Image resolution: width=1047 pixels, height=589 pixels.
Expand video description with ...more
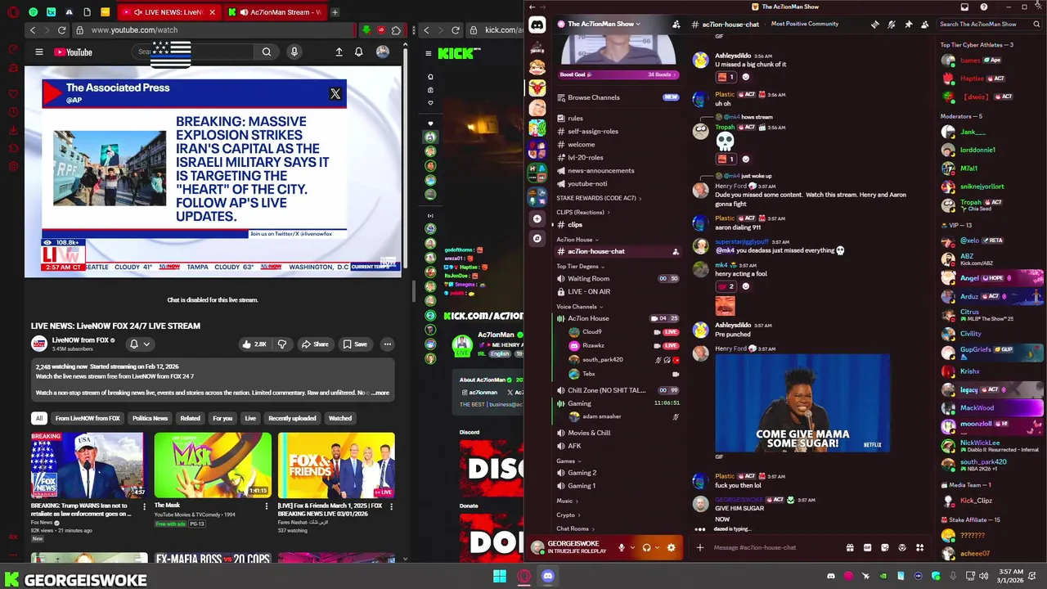(380, 393)
